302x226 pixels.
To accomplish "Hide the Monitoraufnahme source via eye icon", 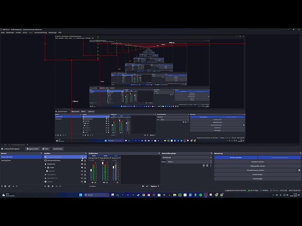I will [x=82, y=161].
